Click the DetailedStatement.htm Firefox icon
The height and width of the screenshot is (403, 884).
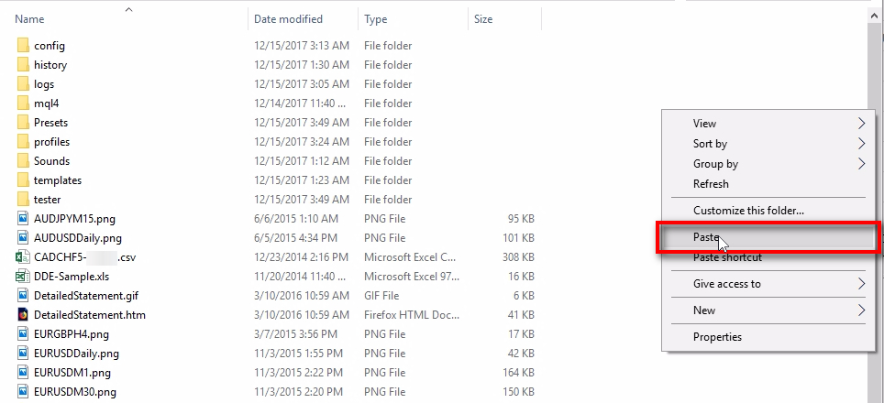click(x=23, y=315)
